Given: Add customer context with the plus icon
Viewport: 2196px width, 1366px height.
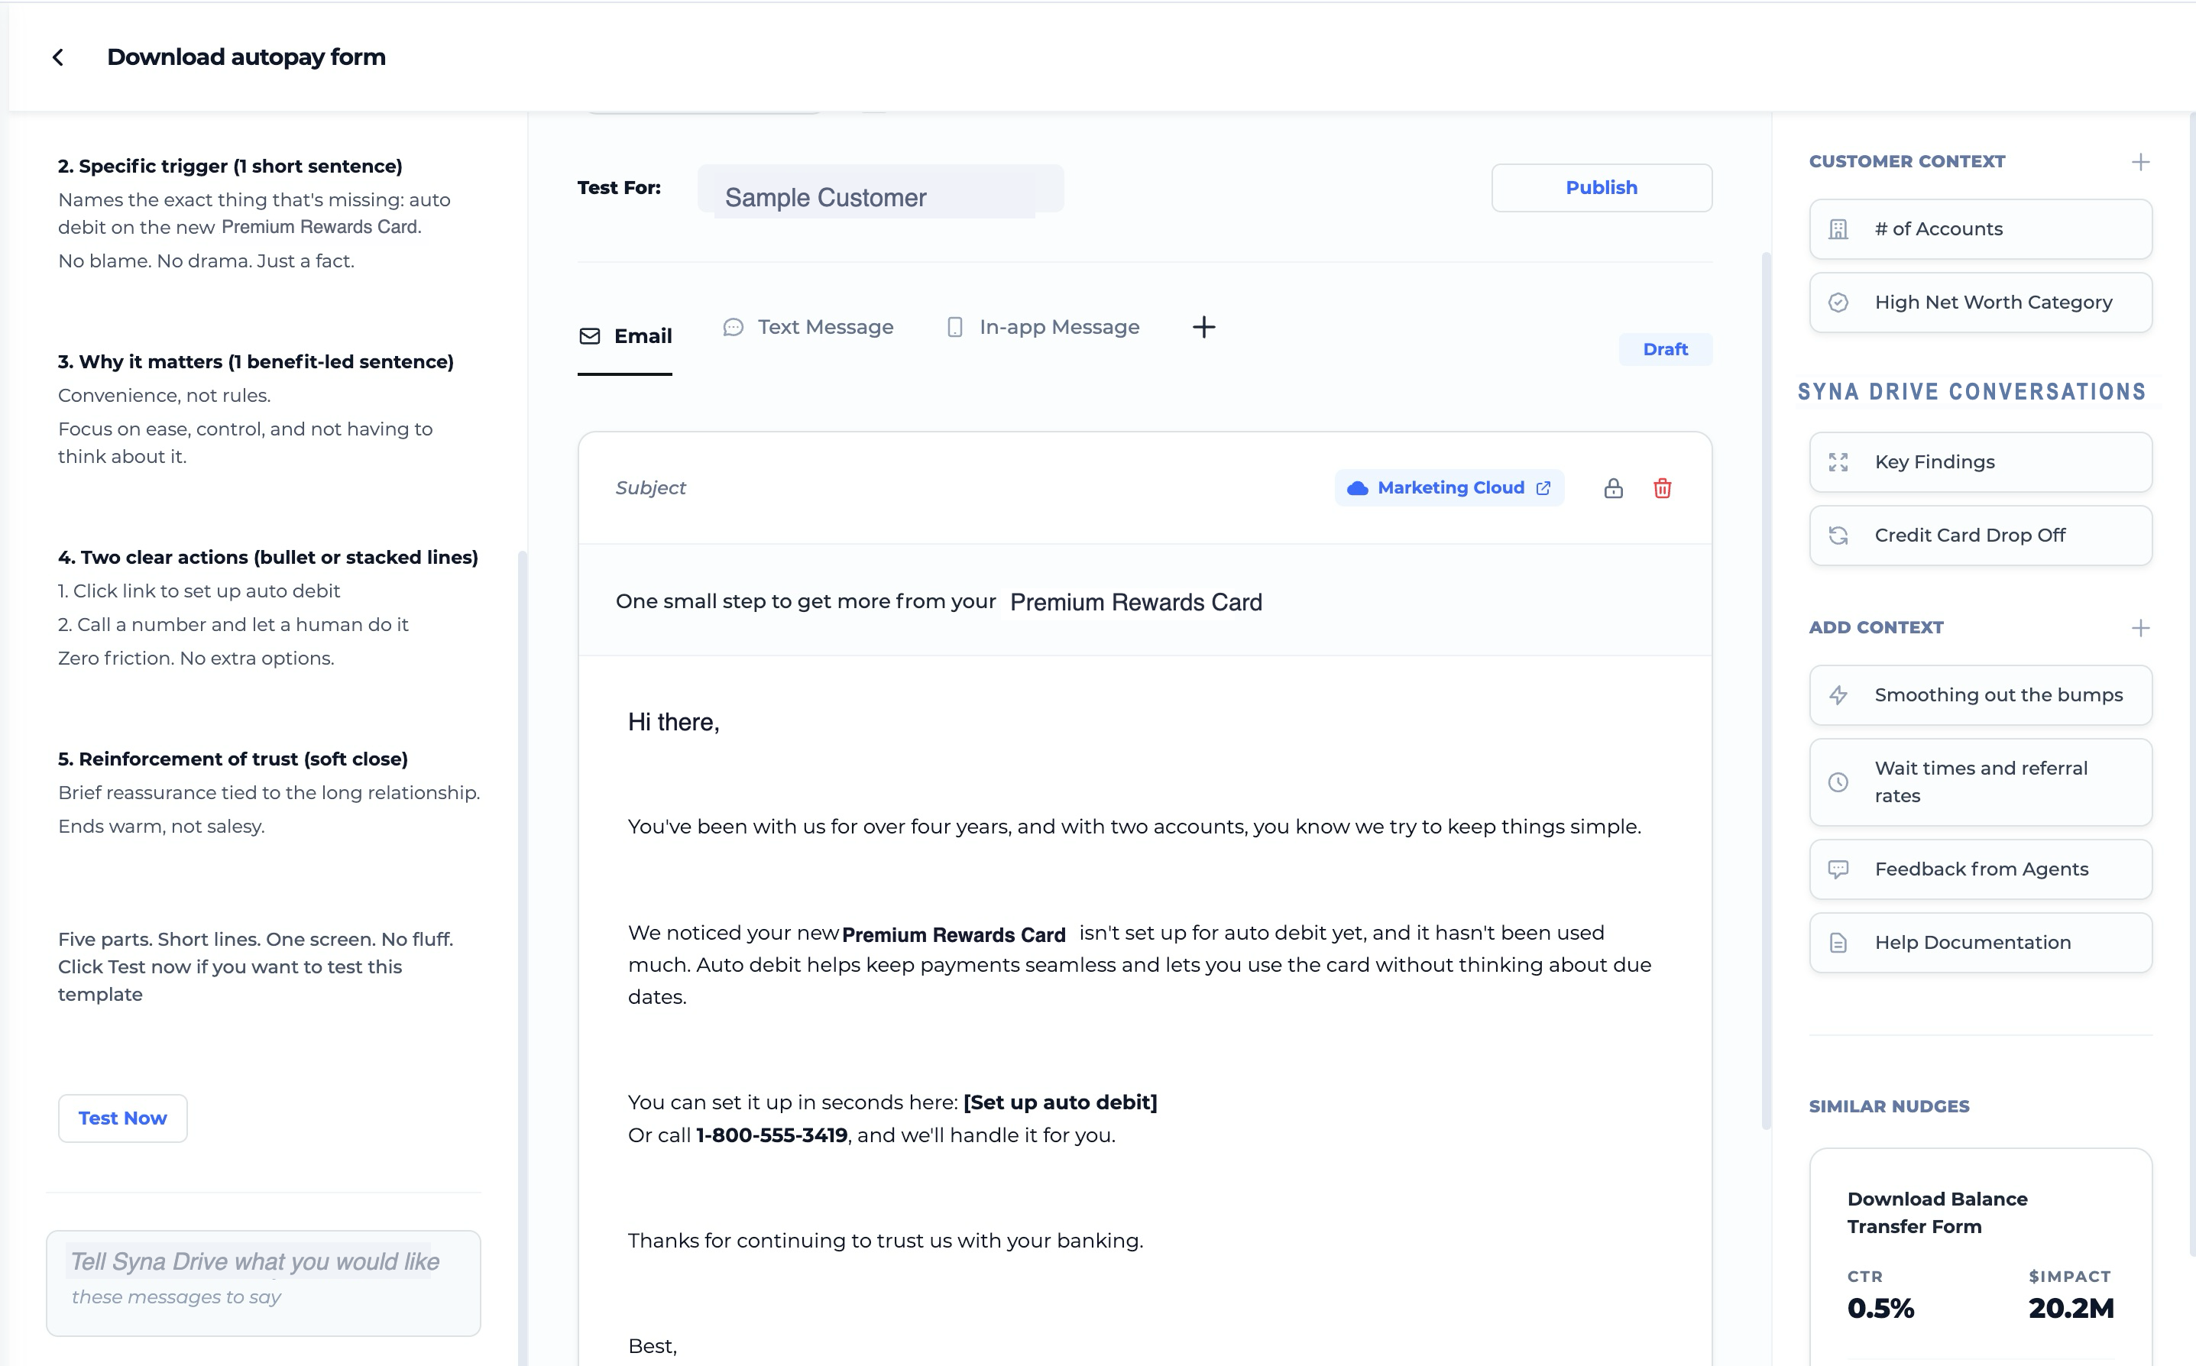Looking at the screenshot, I should point(2140,162).
